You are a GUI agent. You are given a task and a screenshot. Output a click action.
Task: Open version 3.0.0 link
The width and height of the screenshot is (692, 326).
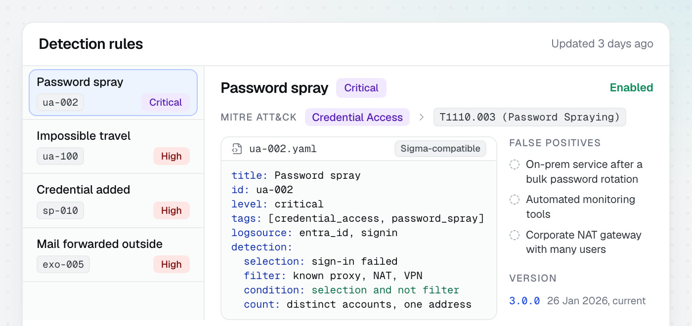pyautogui.click(x=524, y=301)
